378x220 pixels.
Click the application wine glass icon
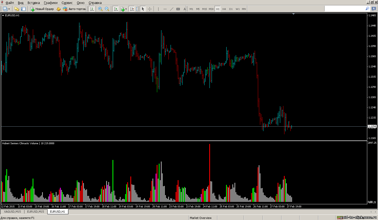pos(2,3)
